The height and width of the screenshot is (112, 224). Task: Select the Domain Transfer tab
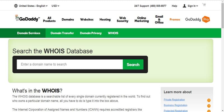pos(62,33)
